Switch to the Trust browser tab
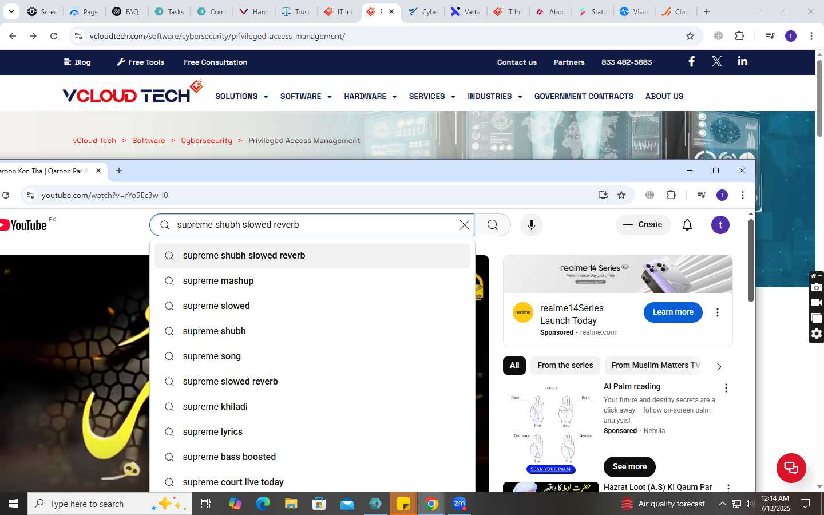 point(296,11)
